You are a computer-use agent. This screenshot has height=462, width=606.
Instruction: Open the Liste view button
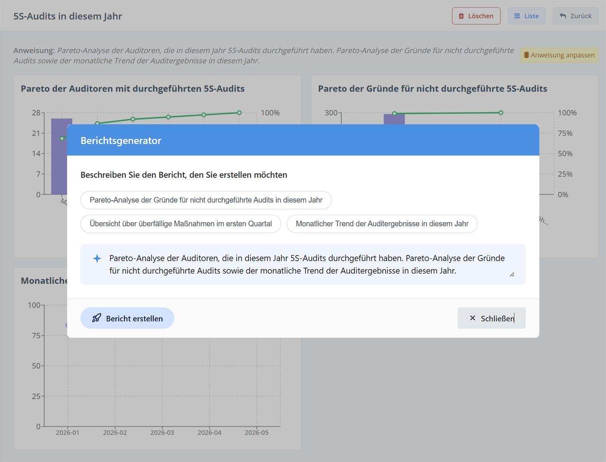[x=526, y=16]
